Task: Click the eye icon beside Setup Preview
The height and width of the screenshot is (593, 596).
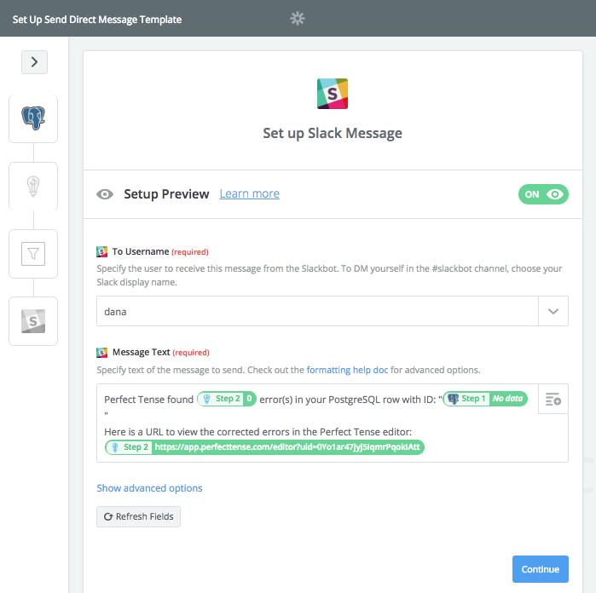Action: (x=105, y=194)
